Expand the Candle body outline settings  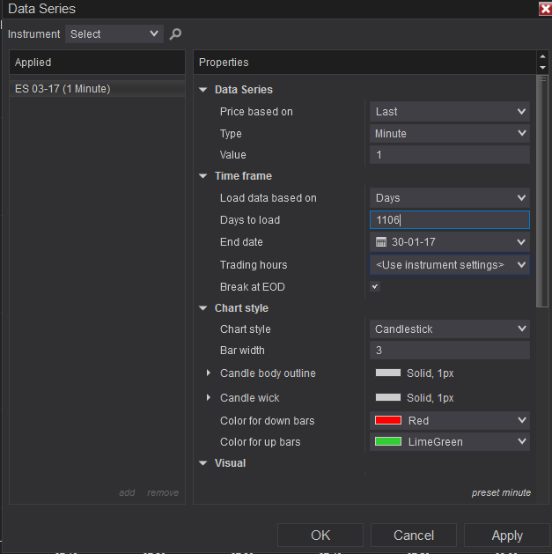pyautogui.click(x=209, y=373)
